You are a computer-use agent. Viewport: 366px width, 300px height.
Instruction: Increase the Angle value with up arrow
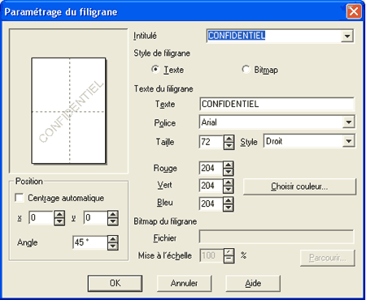[x=113, y=239]
